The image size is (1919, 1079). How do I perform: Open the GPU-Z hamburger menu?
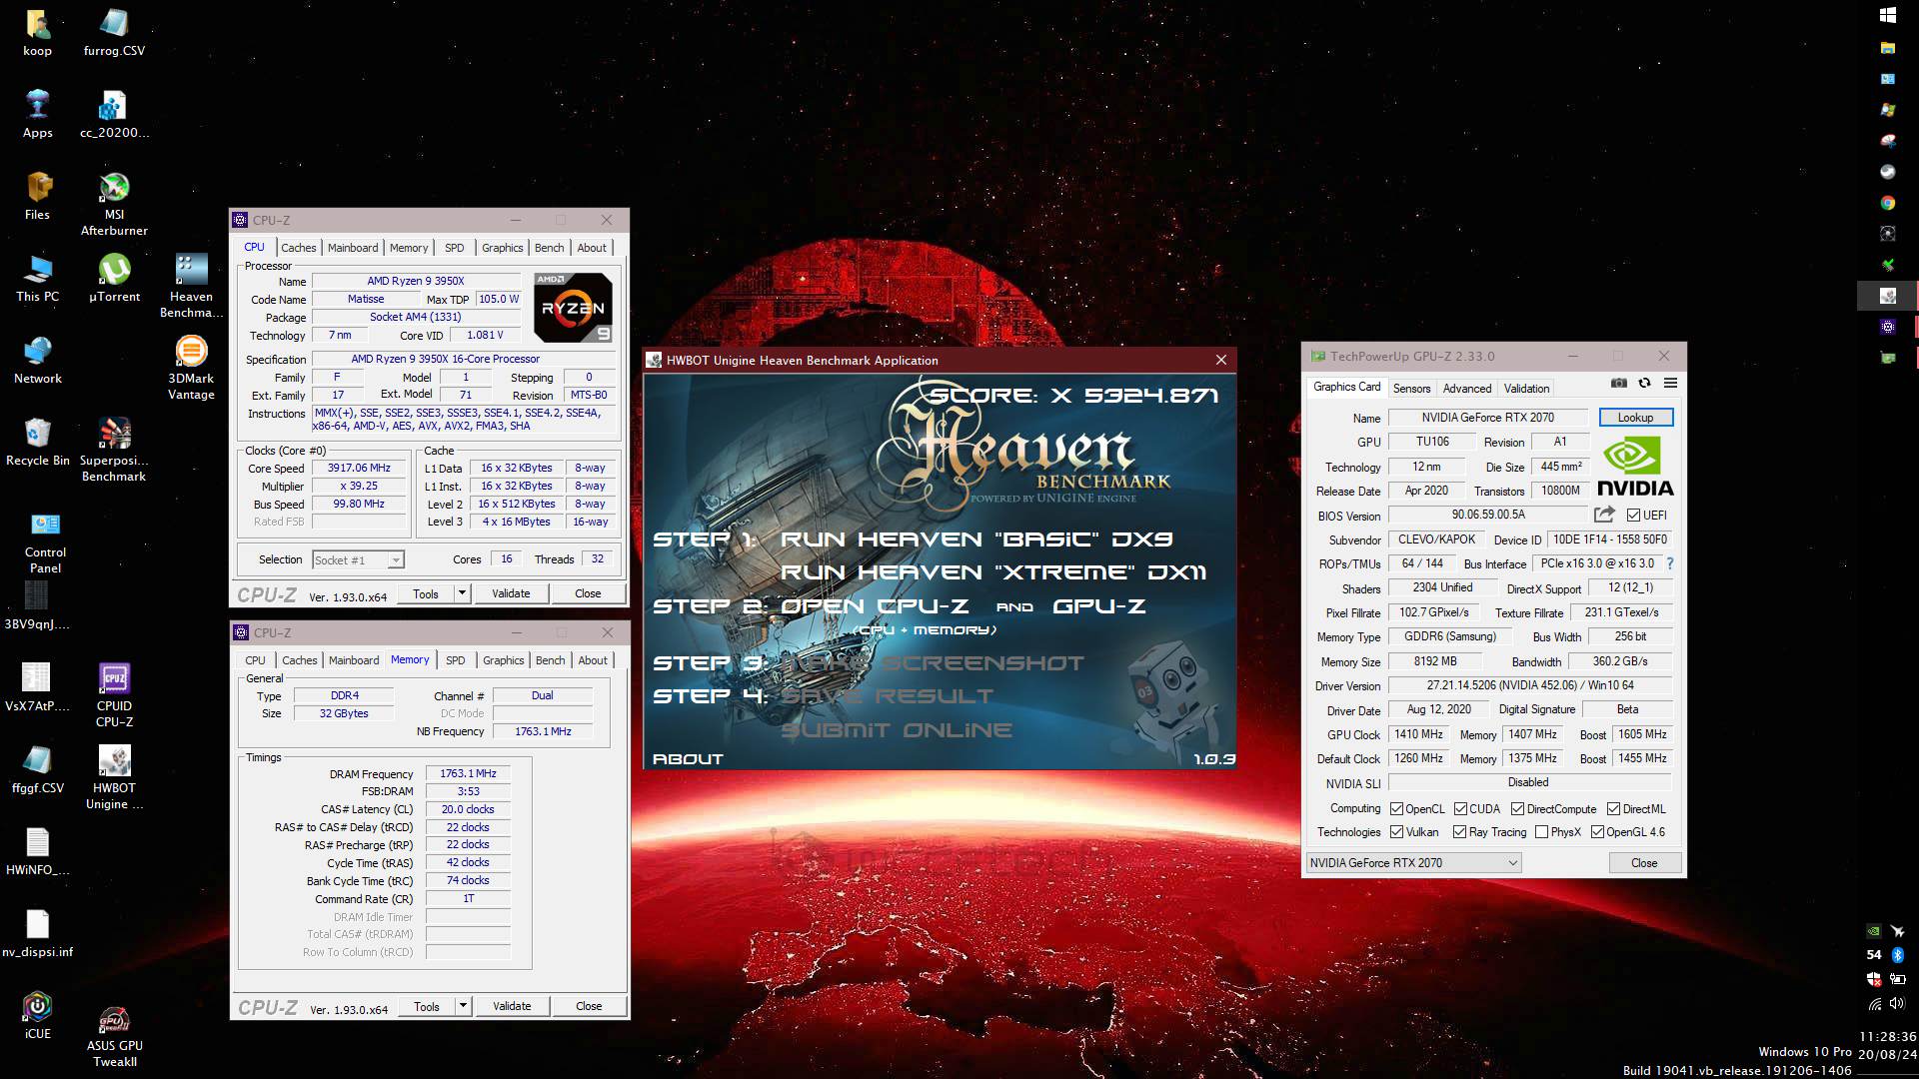1670,384
